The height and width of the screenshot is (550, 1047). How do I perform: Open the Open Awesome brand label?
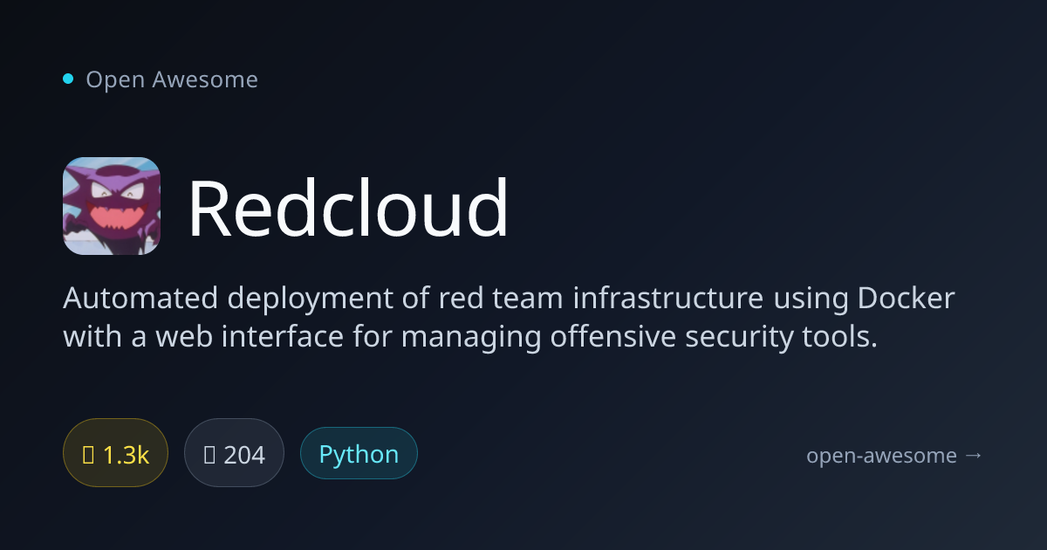click(x=172, y=79)
